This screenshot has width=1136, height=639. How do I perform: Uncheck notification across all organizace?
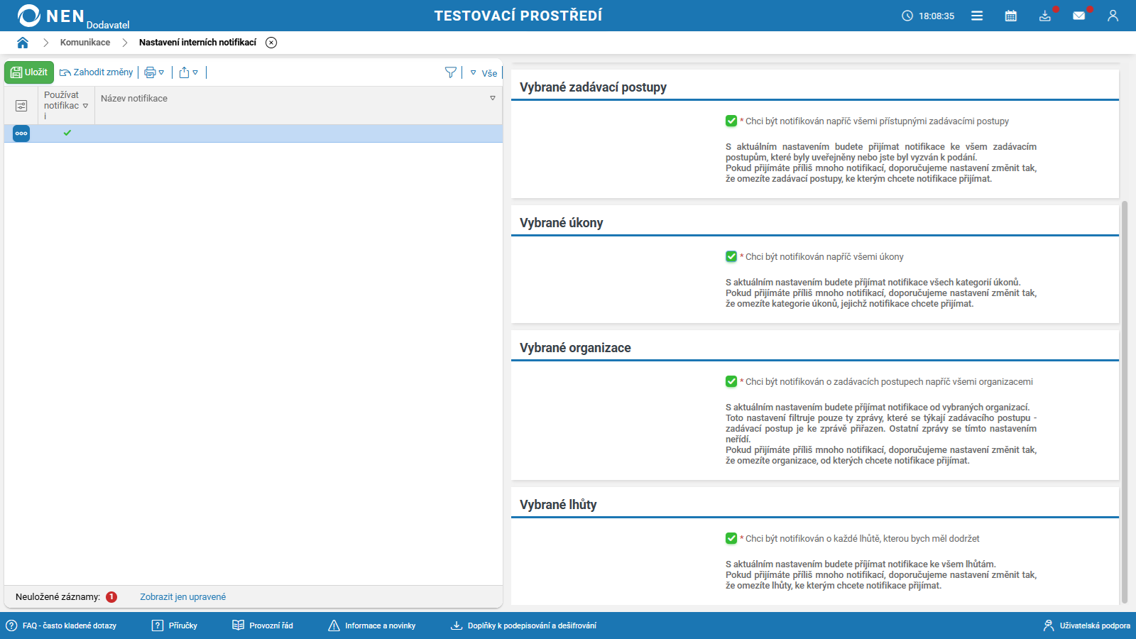point(731,382)
